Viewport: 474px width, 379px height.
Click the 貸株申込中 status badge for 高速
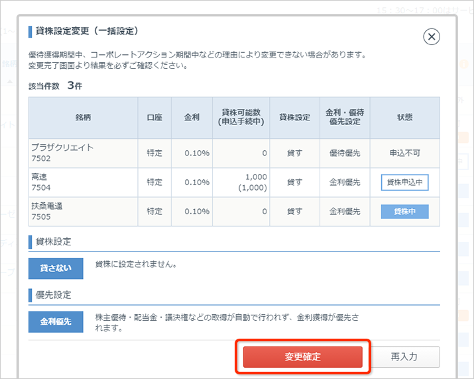click(404, 183)
